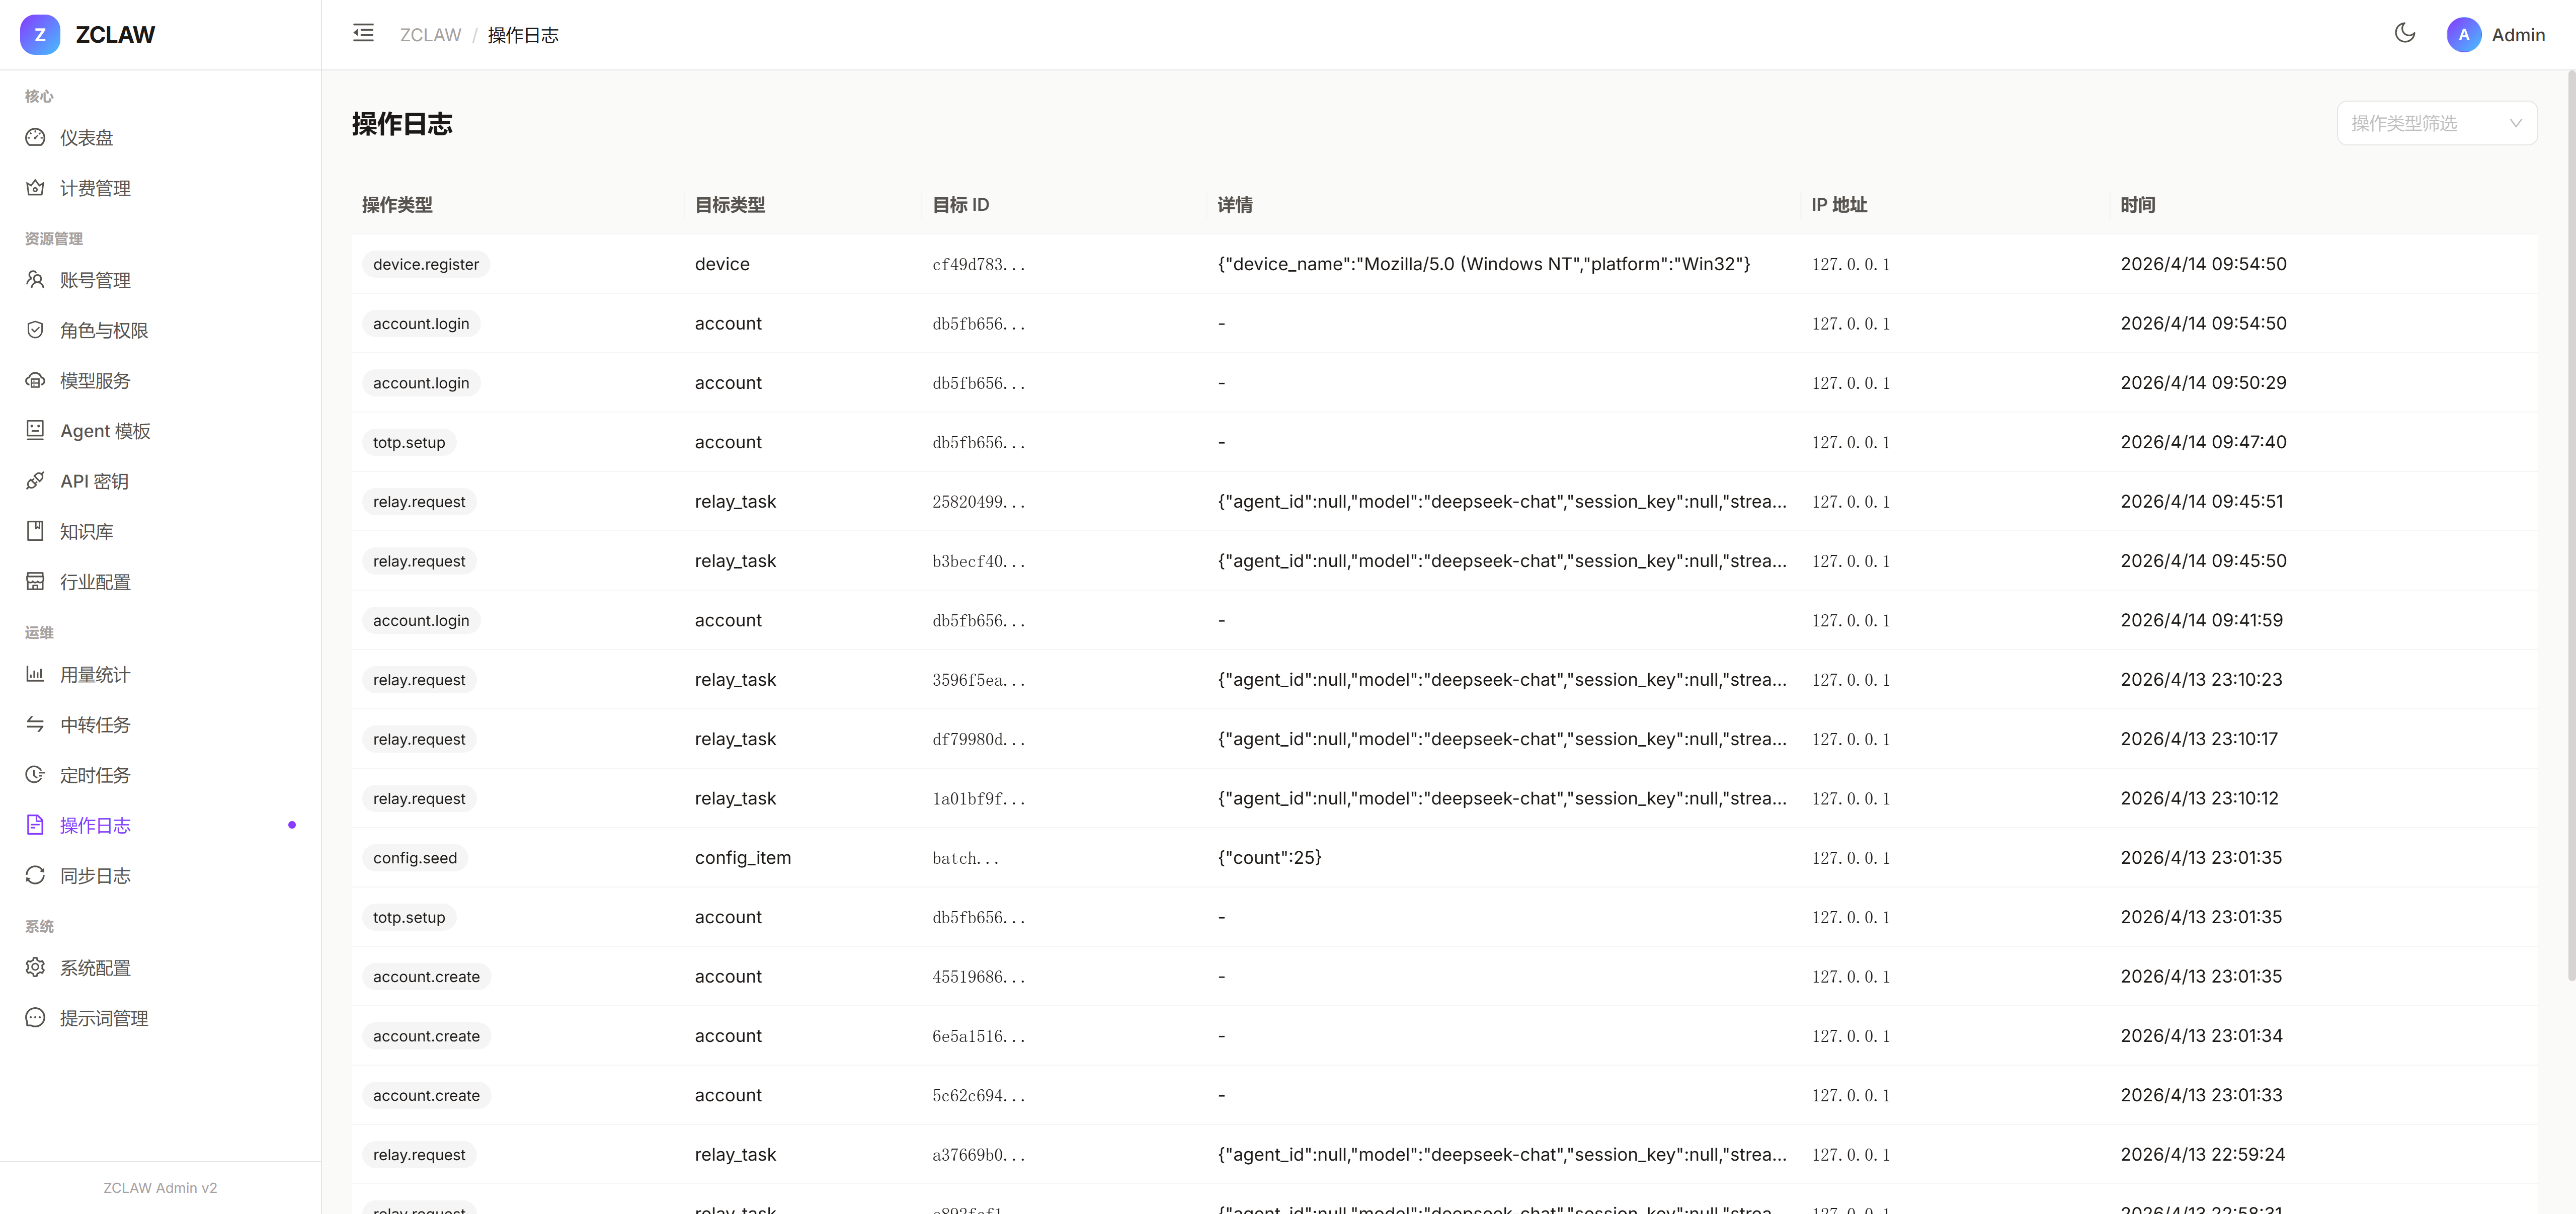Click the 计费管理 crown icon
Viewport: 2576px width, 1214px height.
(x=36, y=188)
